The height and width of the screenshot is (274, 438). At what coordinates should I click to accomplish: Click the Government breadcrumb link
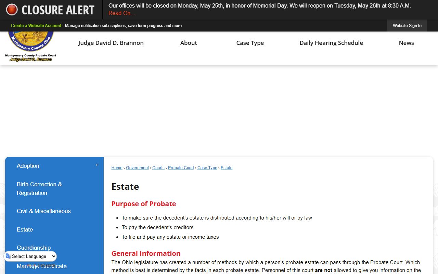[137, 168]
